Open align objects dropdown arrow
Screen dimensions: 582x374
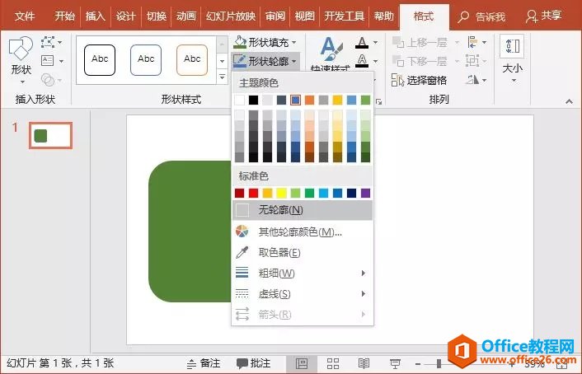[485, 42]
